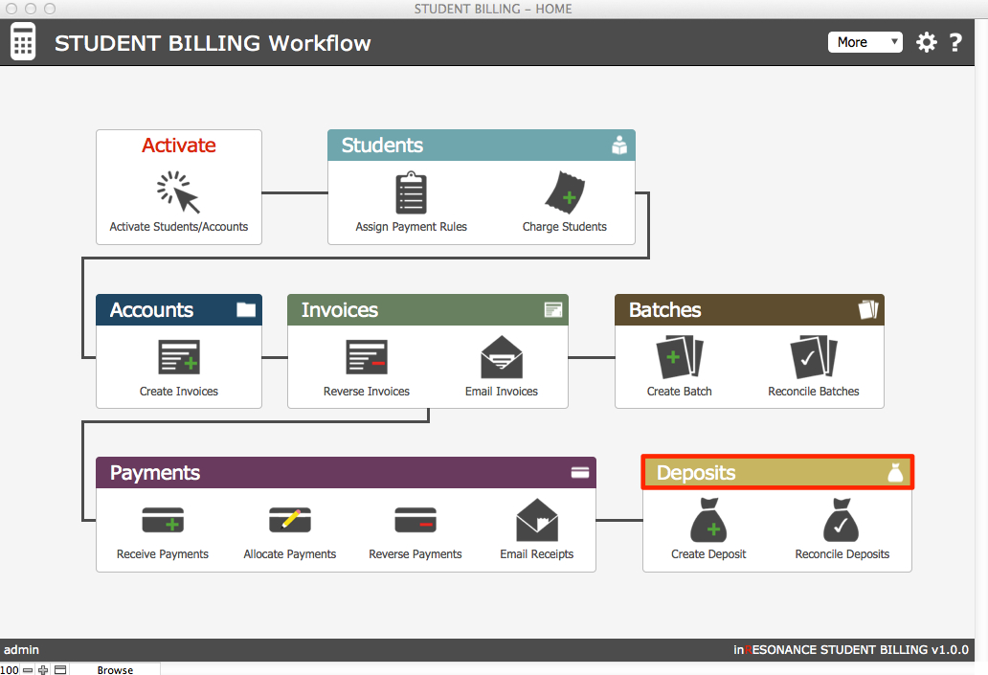Select the Allocate Payments icon

[289, 521]
